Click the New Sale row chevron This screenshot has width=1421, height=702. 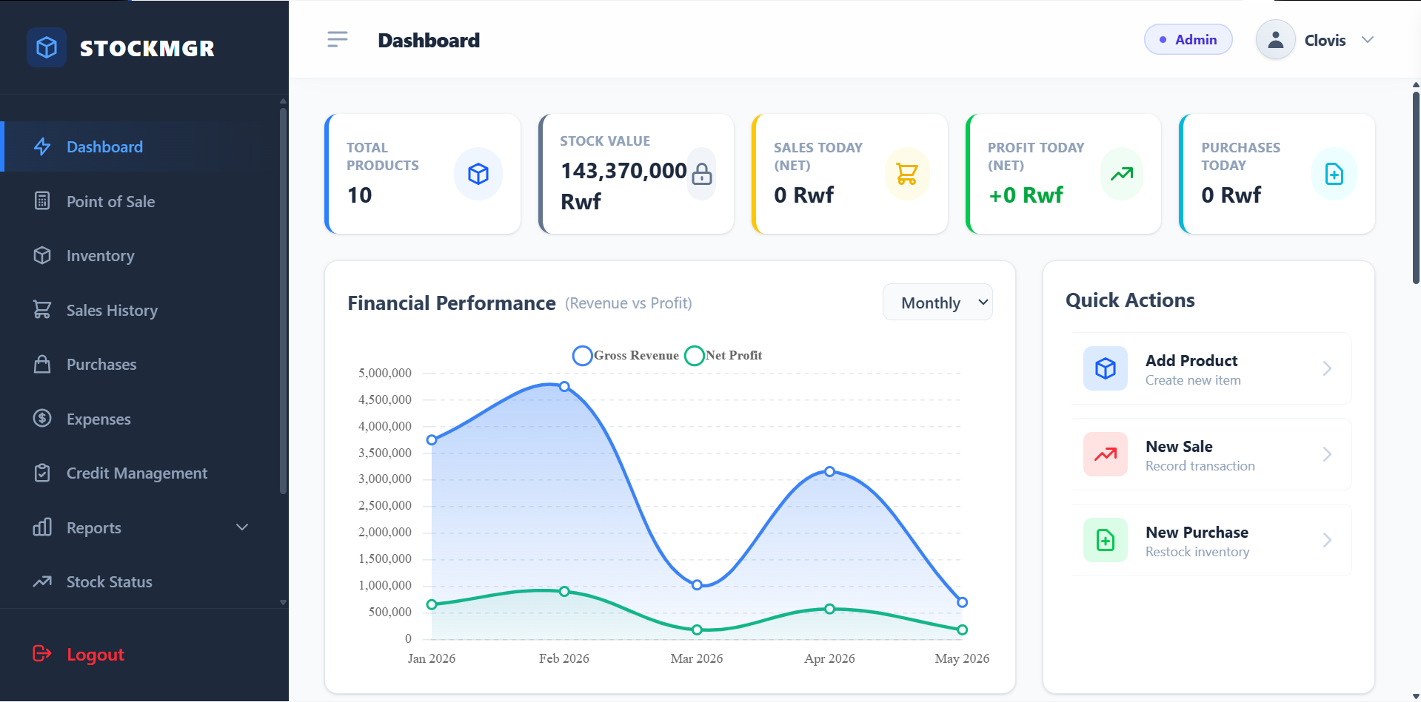[x=1327, y=454]
